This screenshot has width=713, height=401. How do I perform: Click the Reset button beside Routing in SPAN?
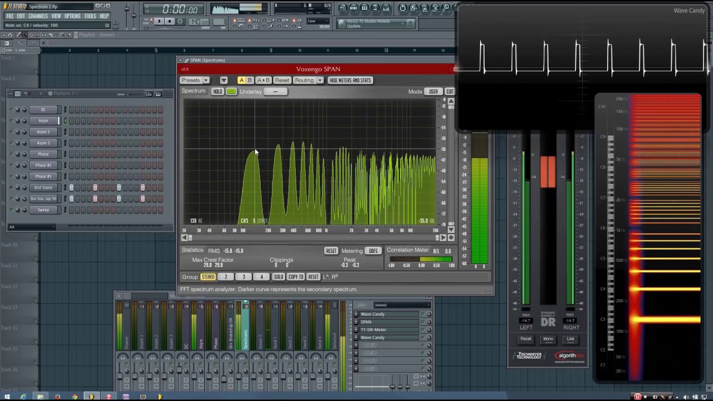click(x=282, y=80)
